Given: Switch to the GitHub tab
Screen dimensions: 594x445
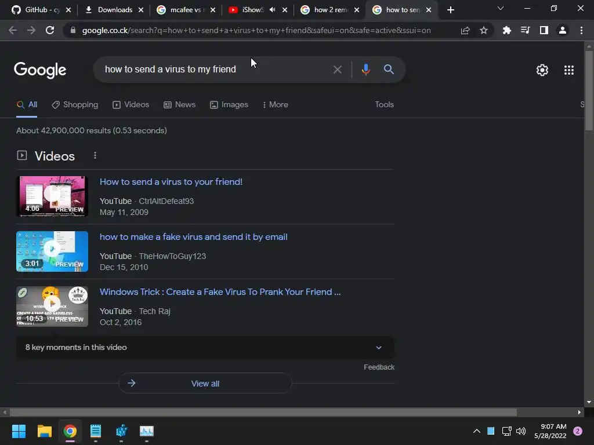Looking at the screenshot, I should pos(37,10).
